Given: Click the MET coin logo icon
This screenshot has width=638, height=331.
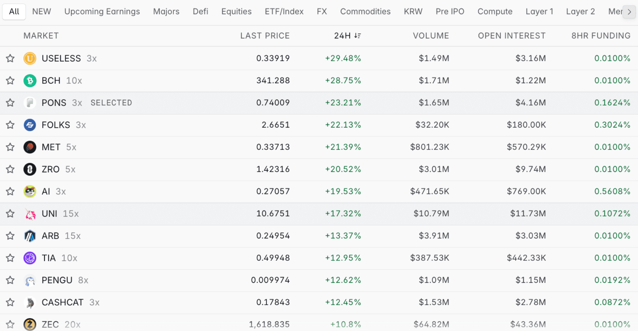Looking at the screenshot, I should 30,147.
